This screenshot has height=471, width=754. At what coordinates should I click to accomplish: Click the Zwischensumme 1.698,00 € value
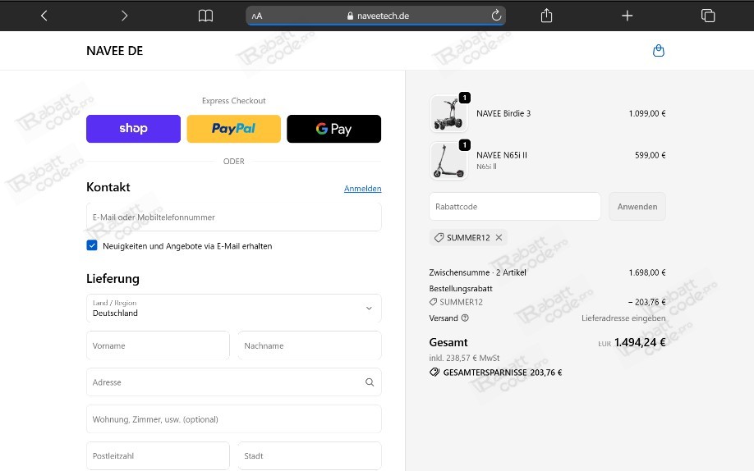click(x=647, y=272)
